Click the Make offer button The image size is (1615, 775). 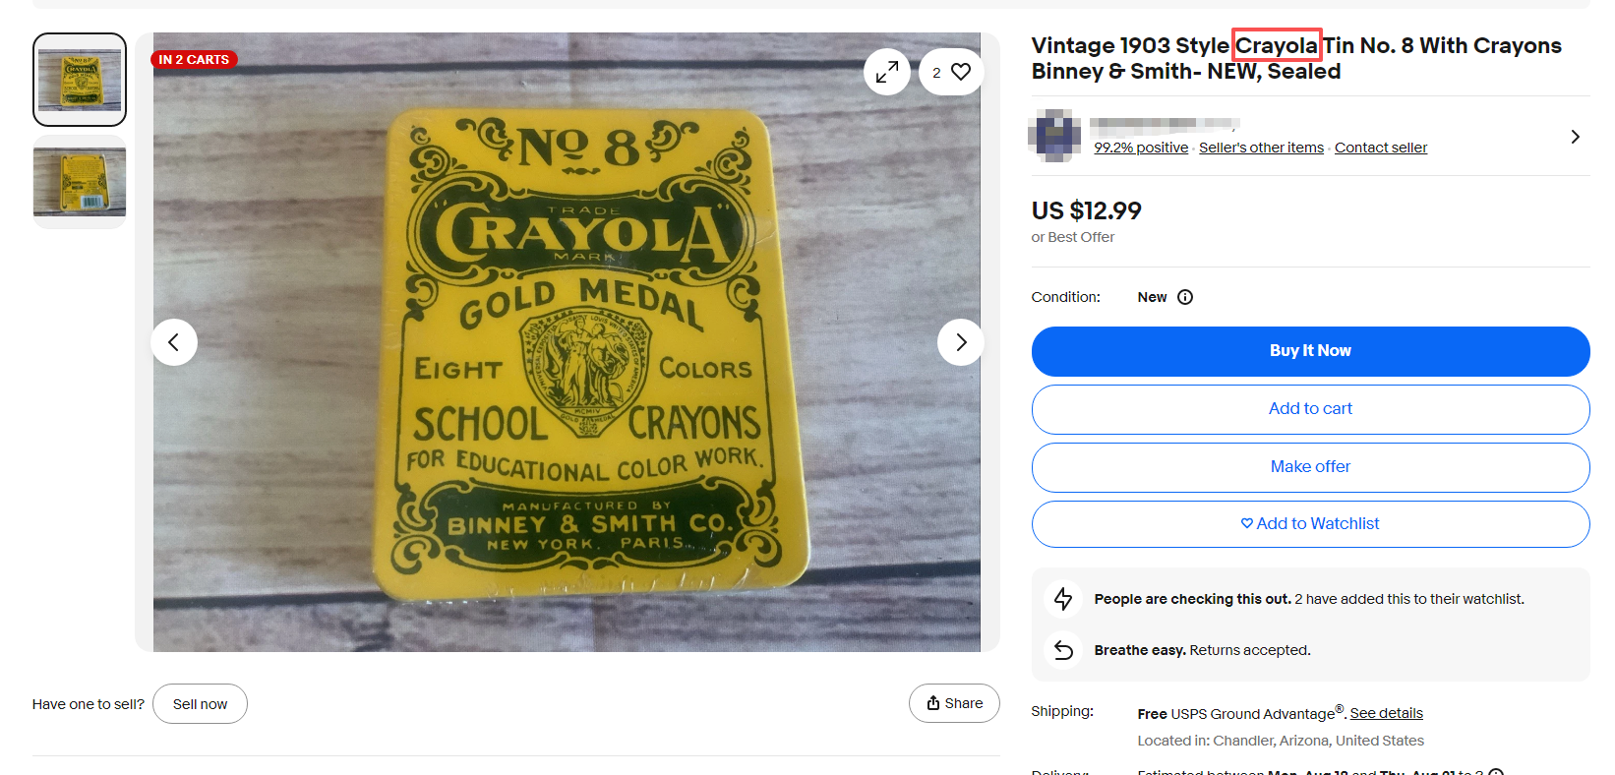(x=1310, y=467)
